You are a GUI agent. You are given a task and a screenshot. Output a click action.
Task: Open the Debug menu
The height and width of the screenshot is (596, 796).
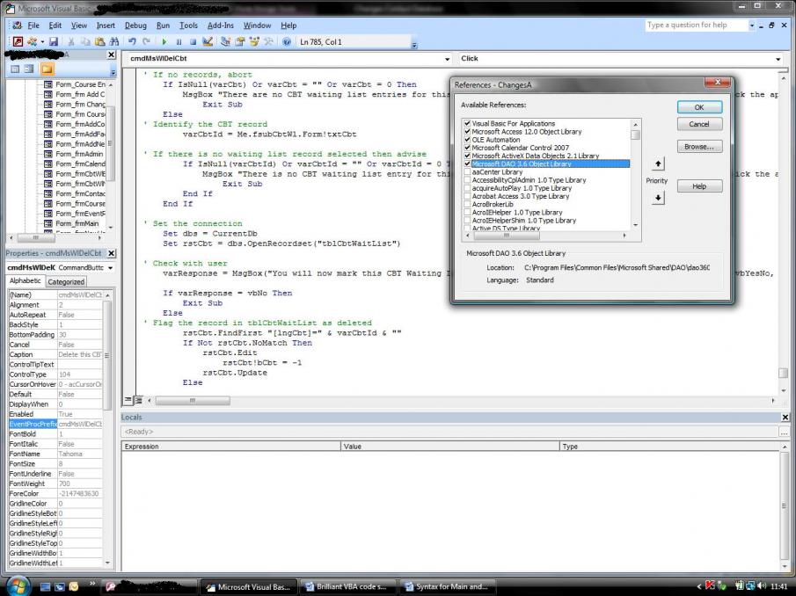point(135,25)
